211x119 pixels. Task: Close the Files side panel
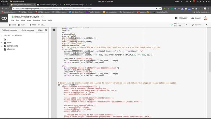[x=46, y=30]
